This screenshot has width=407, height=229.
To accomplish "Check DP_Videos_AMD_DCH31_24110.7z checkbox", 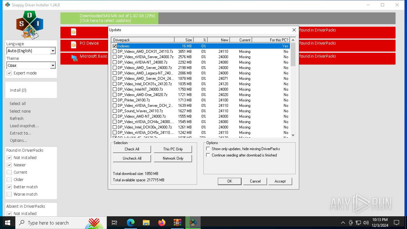I will coord(115,52).
